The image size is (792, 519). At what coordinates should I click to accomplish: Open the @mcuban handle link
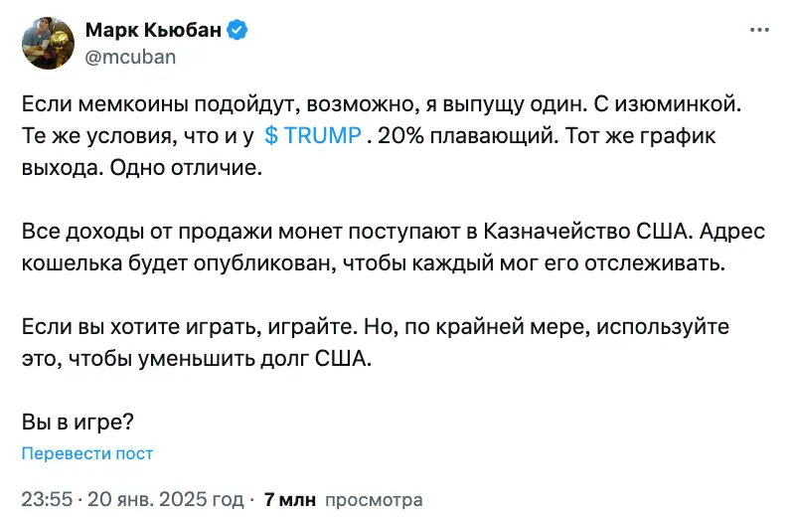pyautogui.click(x=131, y=57)
